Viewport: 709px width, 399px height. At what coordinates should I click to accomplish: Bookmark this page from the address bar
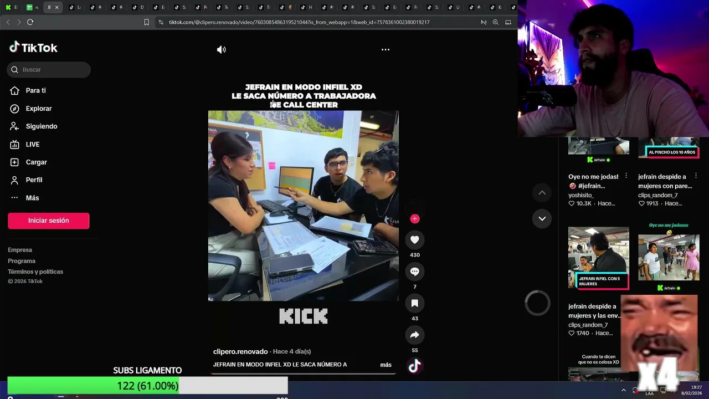146,22
